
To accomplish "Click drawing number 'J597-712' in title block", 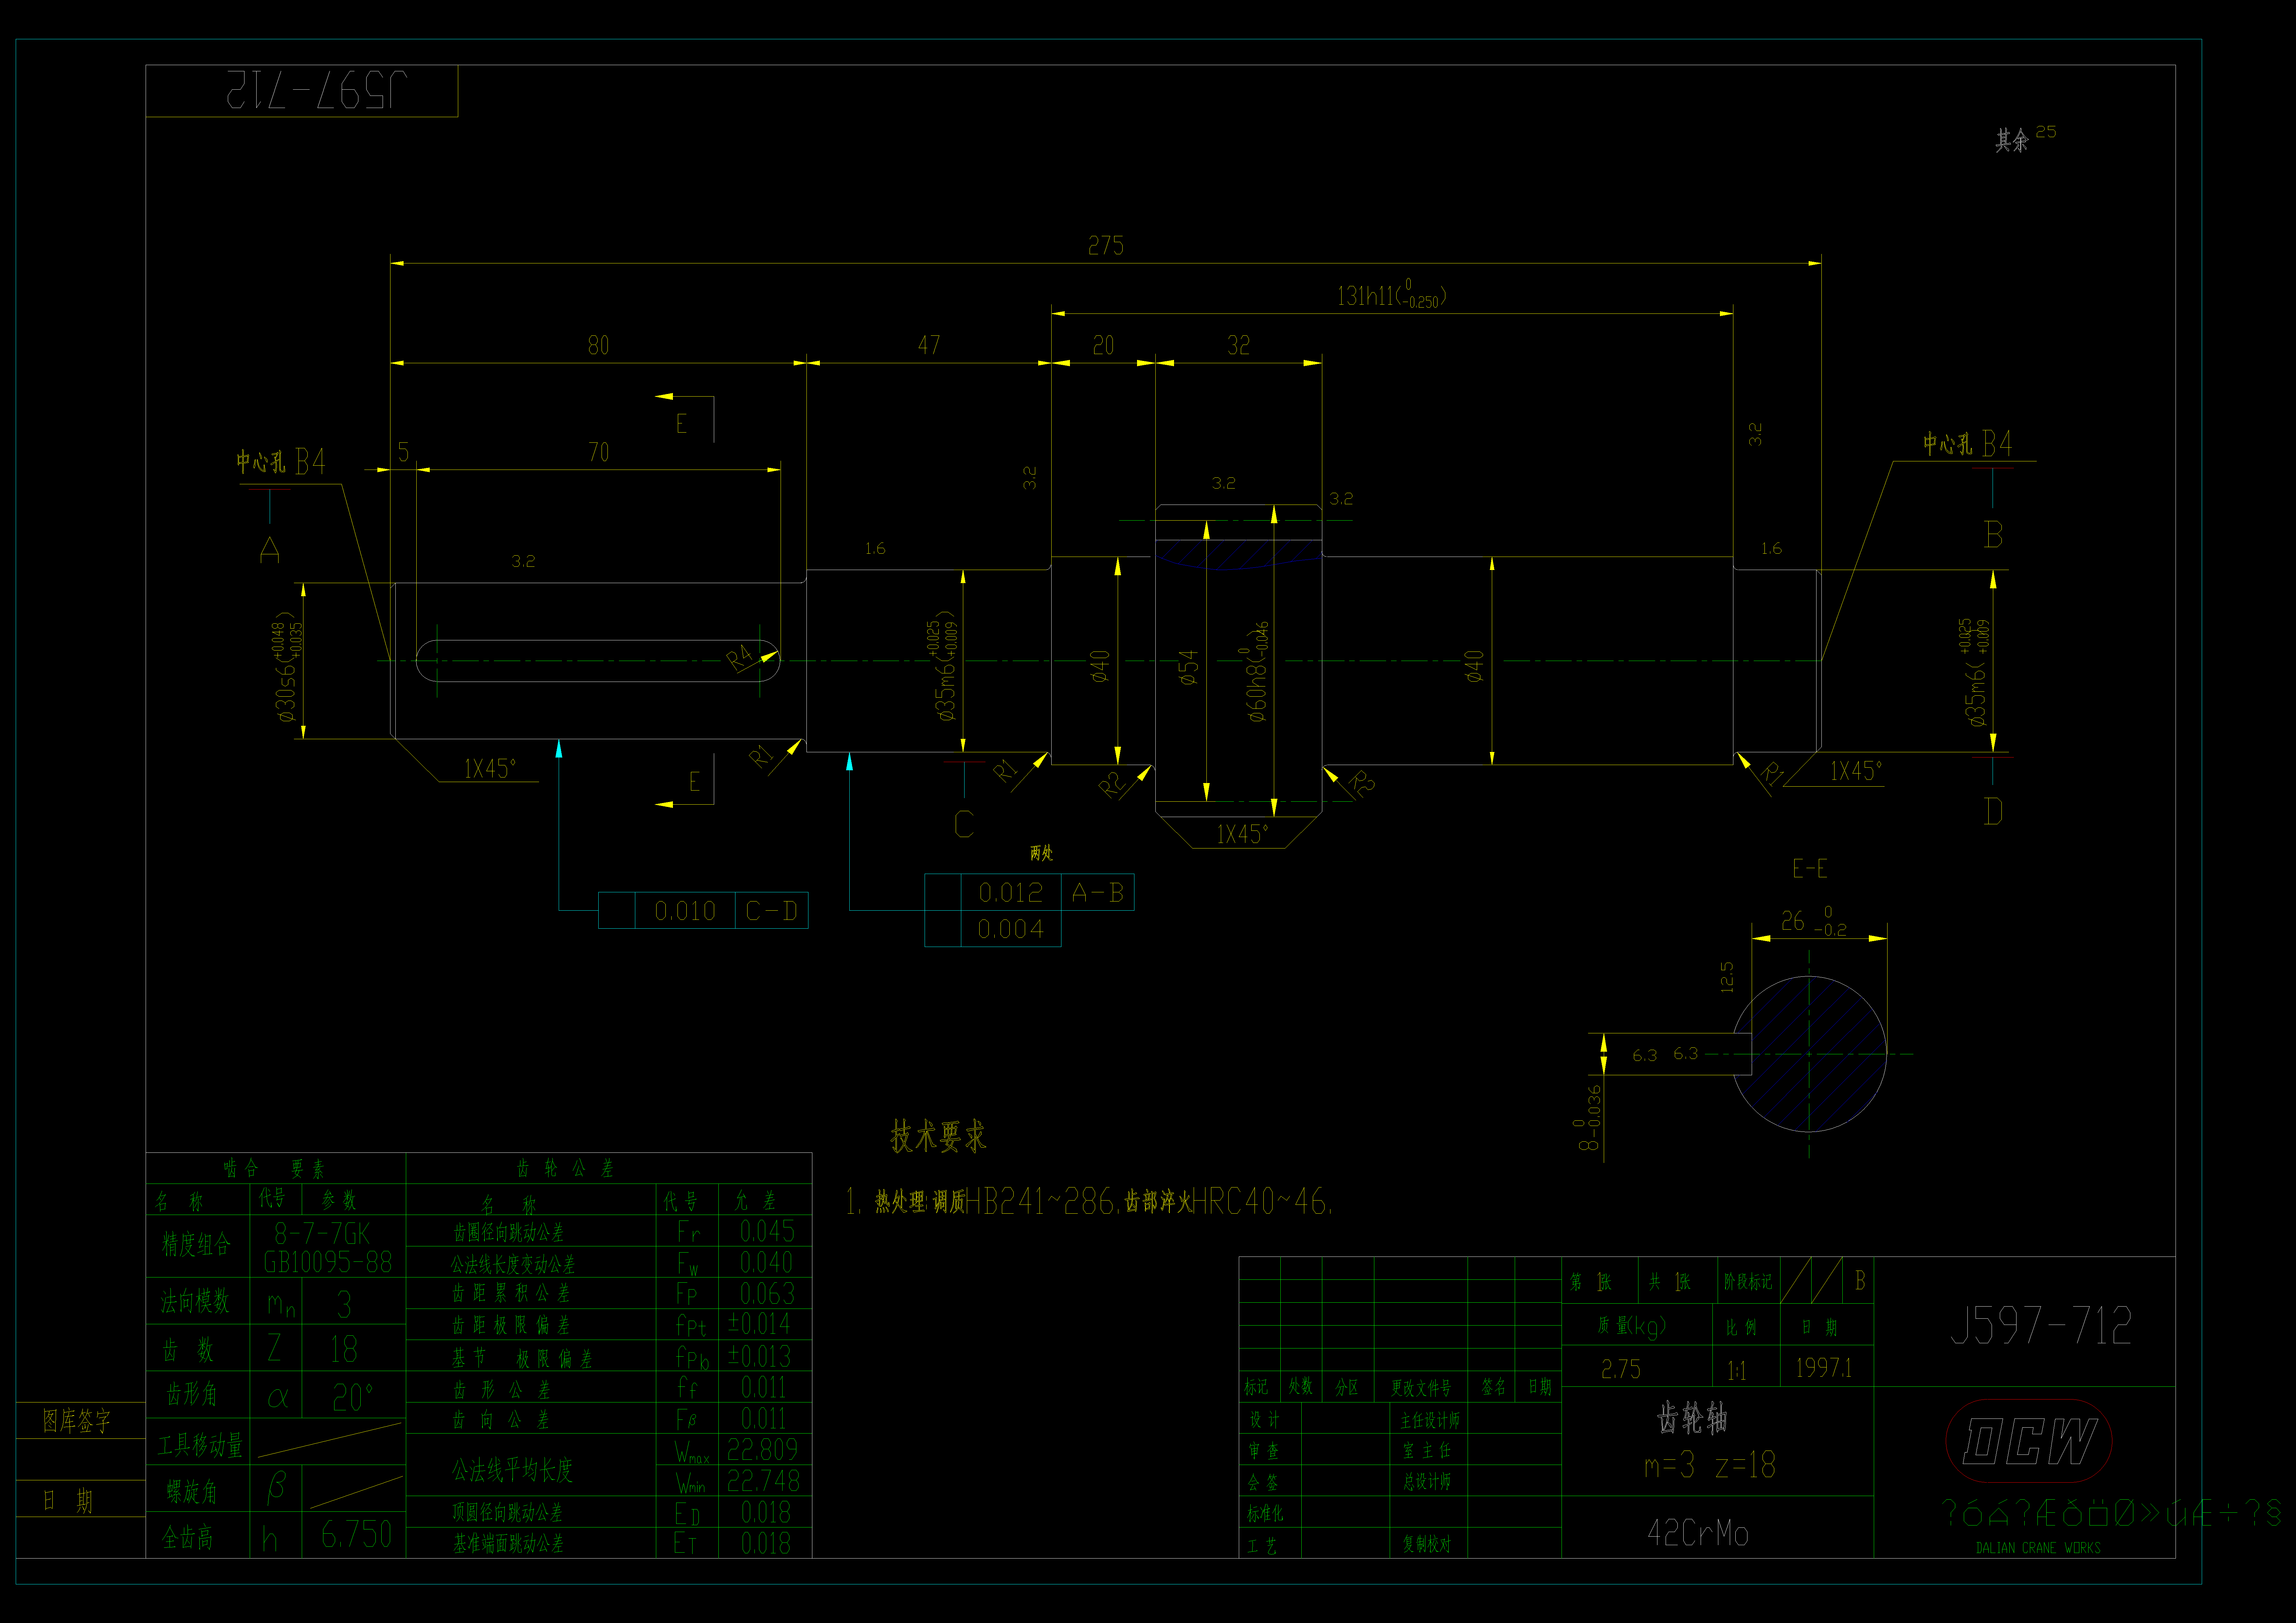I will coord(2041,1326).
